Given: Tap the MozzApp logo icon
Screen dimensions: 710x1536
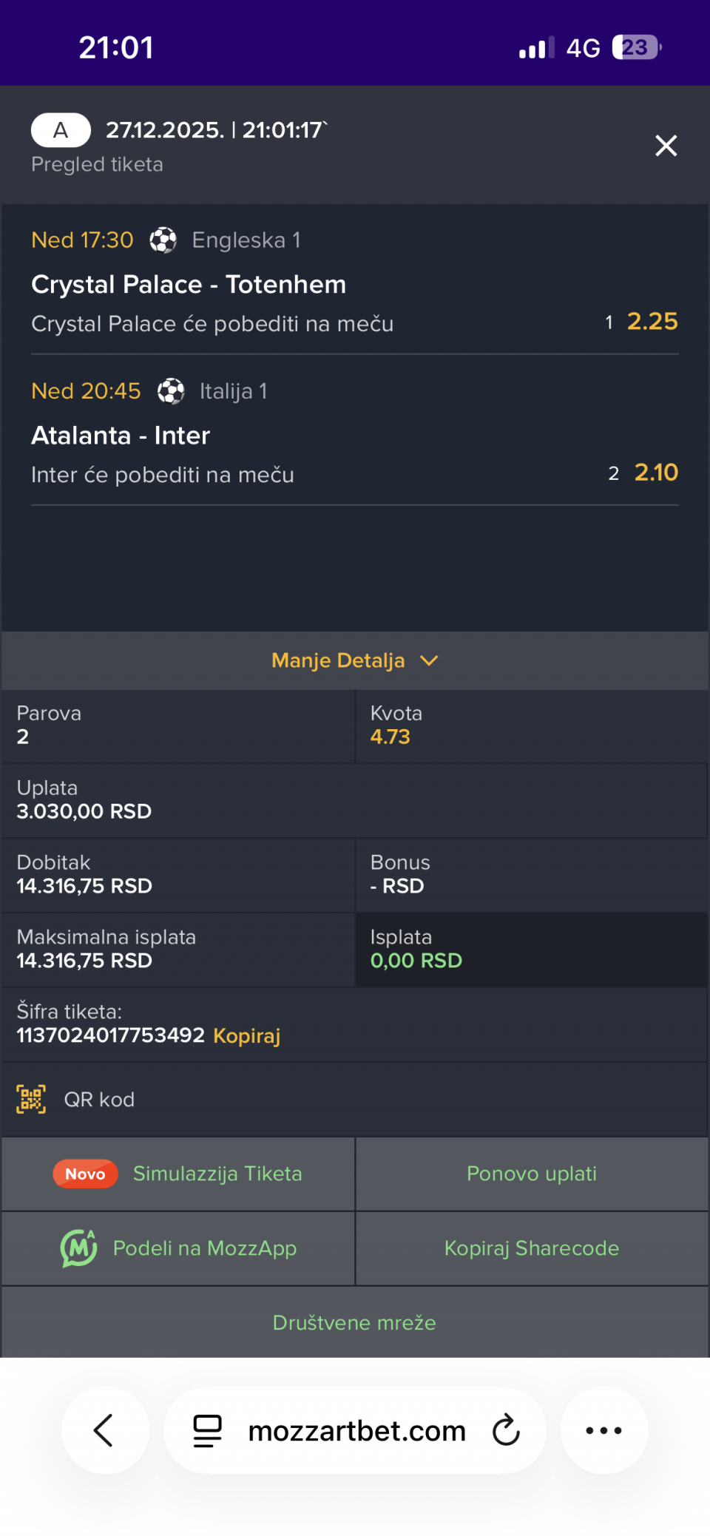Looking at the screenshot, I should 78,1248.
